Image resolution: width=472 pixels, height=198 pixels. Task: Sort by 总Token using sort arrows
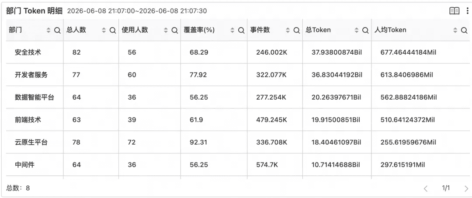pyautogui.click(x=357, y=31)
